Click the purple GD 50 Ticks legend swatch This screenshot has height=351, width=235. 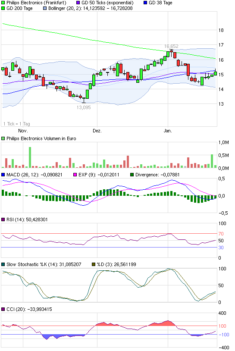[x=78, y=3]
